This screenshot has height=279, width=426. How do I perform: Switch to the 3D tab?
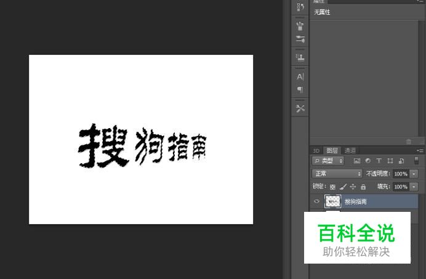tap(316, 151)
